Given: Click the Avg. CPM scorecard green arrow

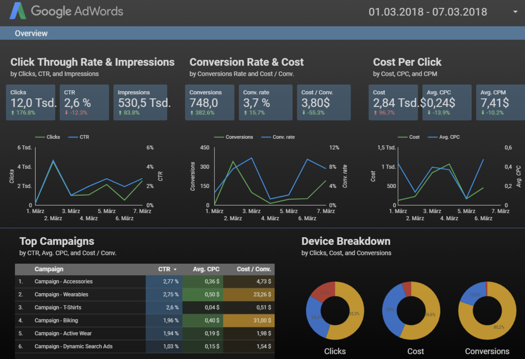Looking at the screenshot, I should [483, 113].
